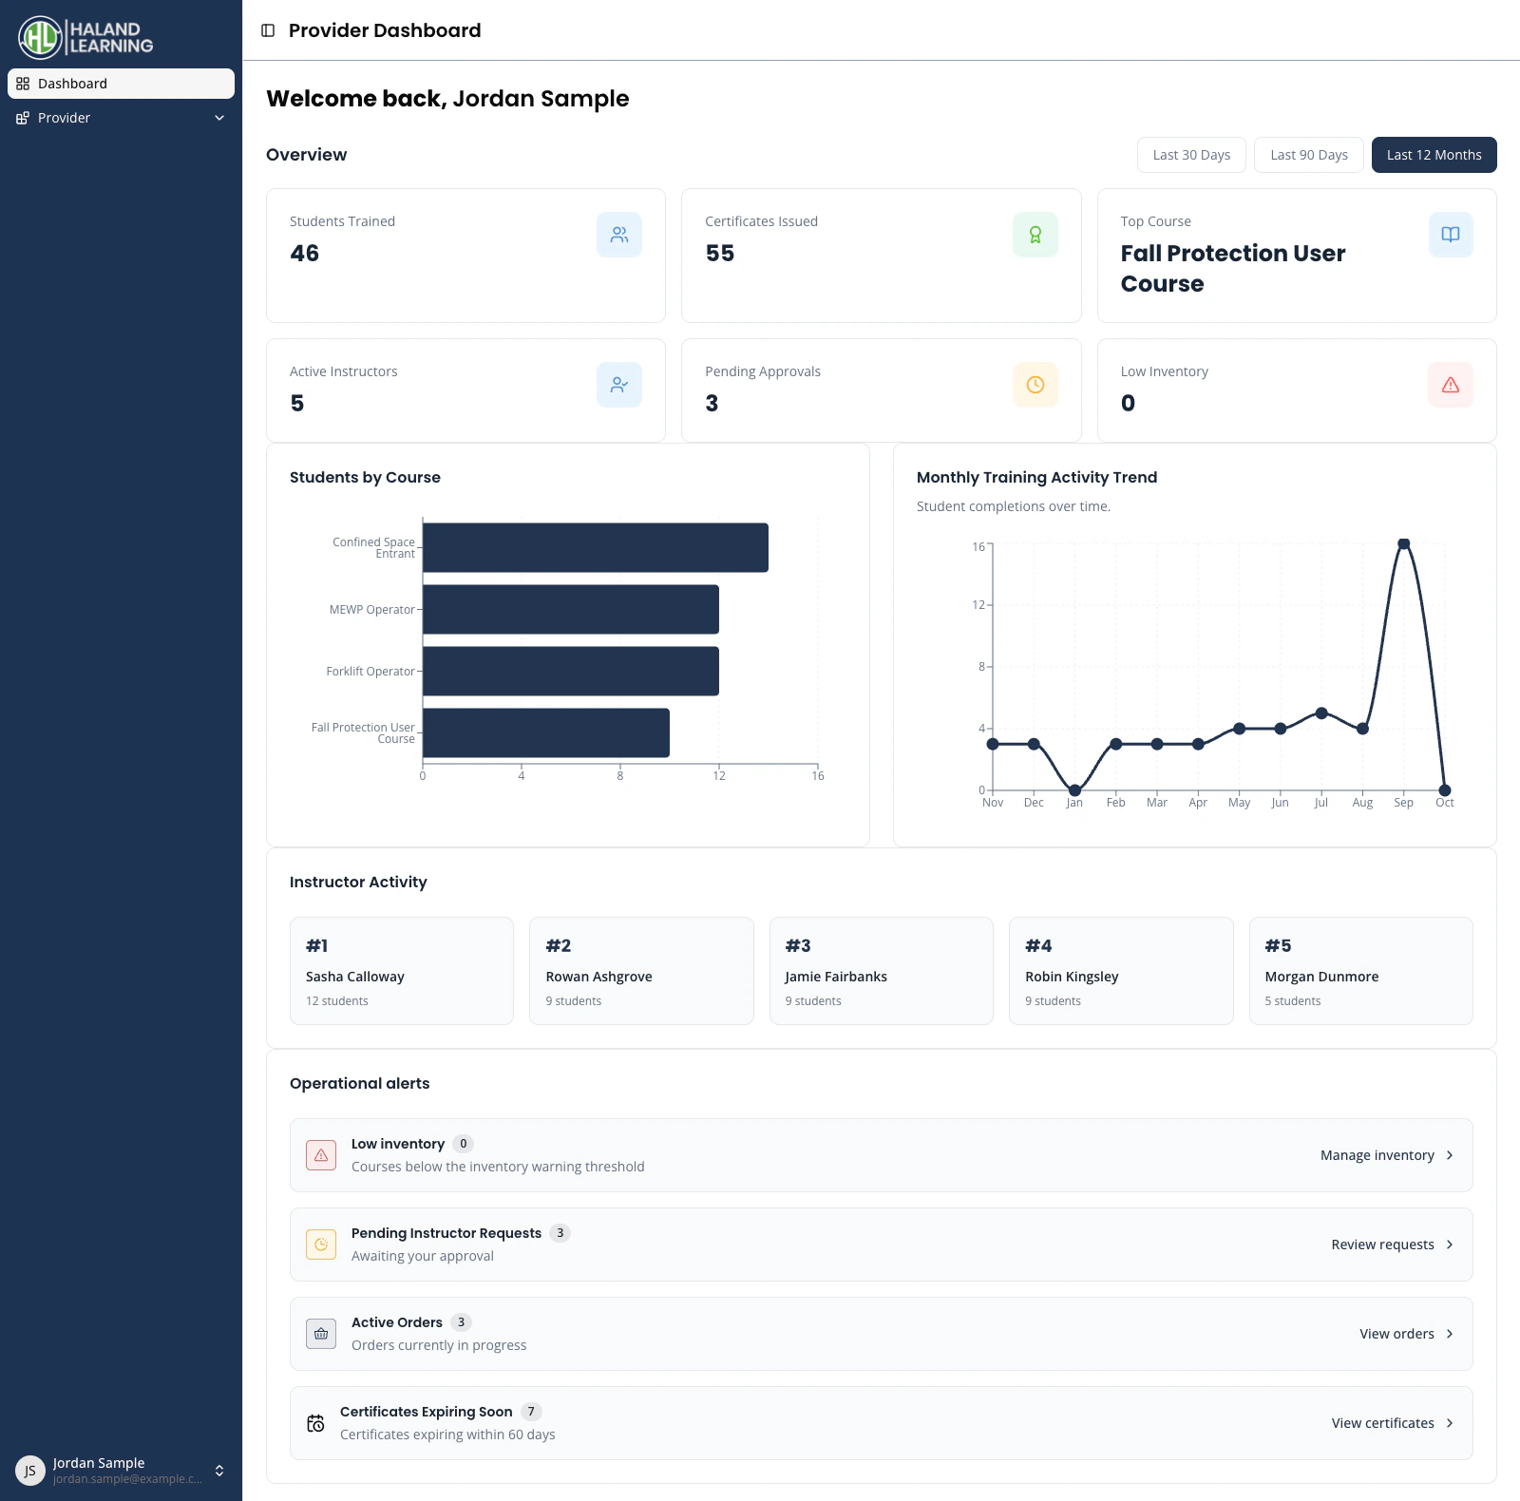
Task: Click the Confined Space Entrant bar
Action: [596, 547]
